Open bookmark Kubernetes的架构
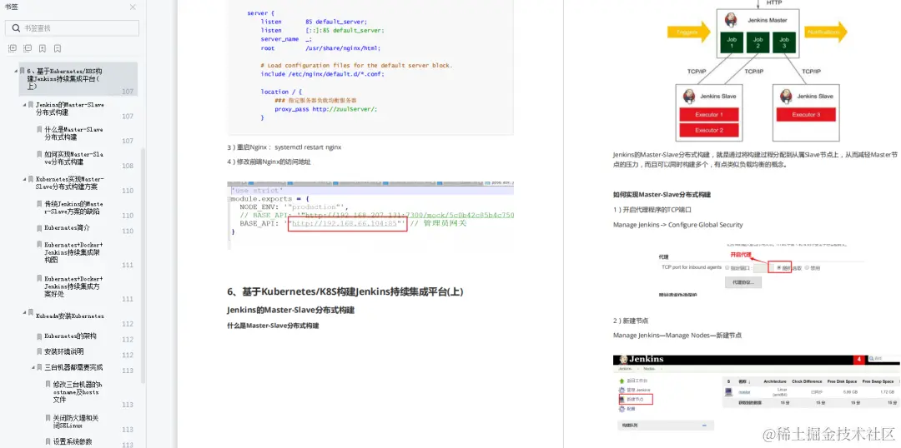Screen dimensions: 901x448 (70, 336)
